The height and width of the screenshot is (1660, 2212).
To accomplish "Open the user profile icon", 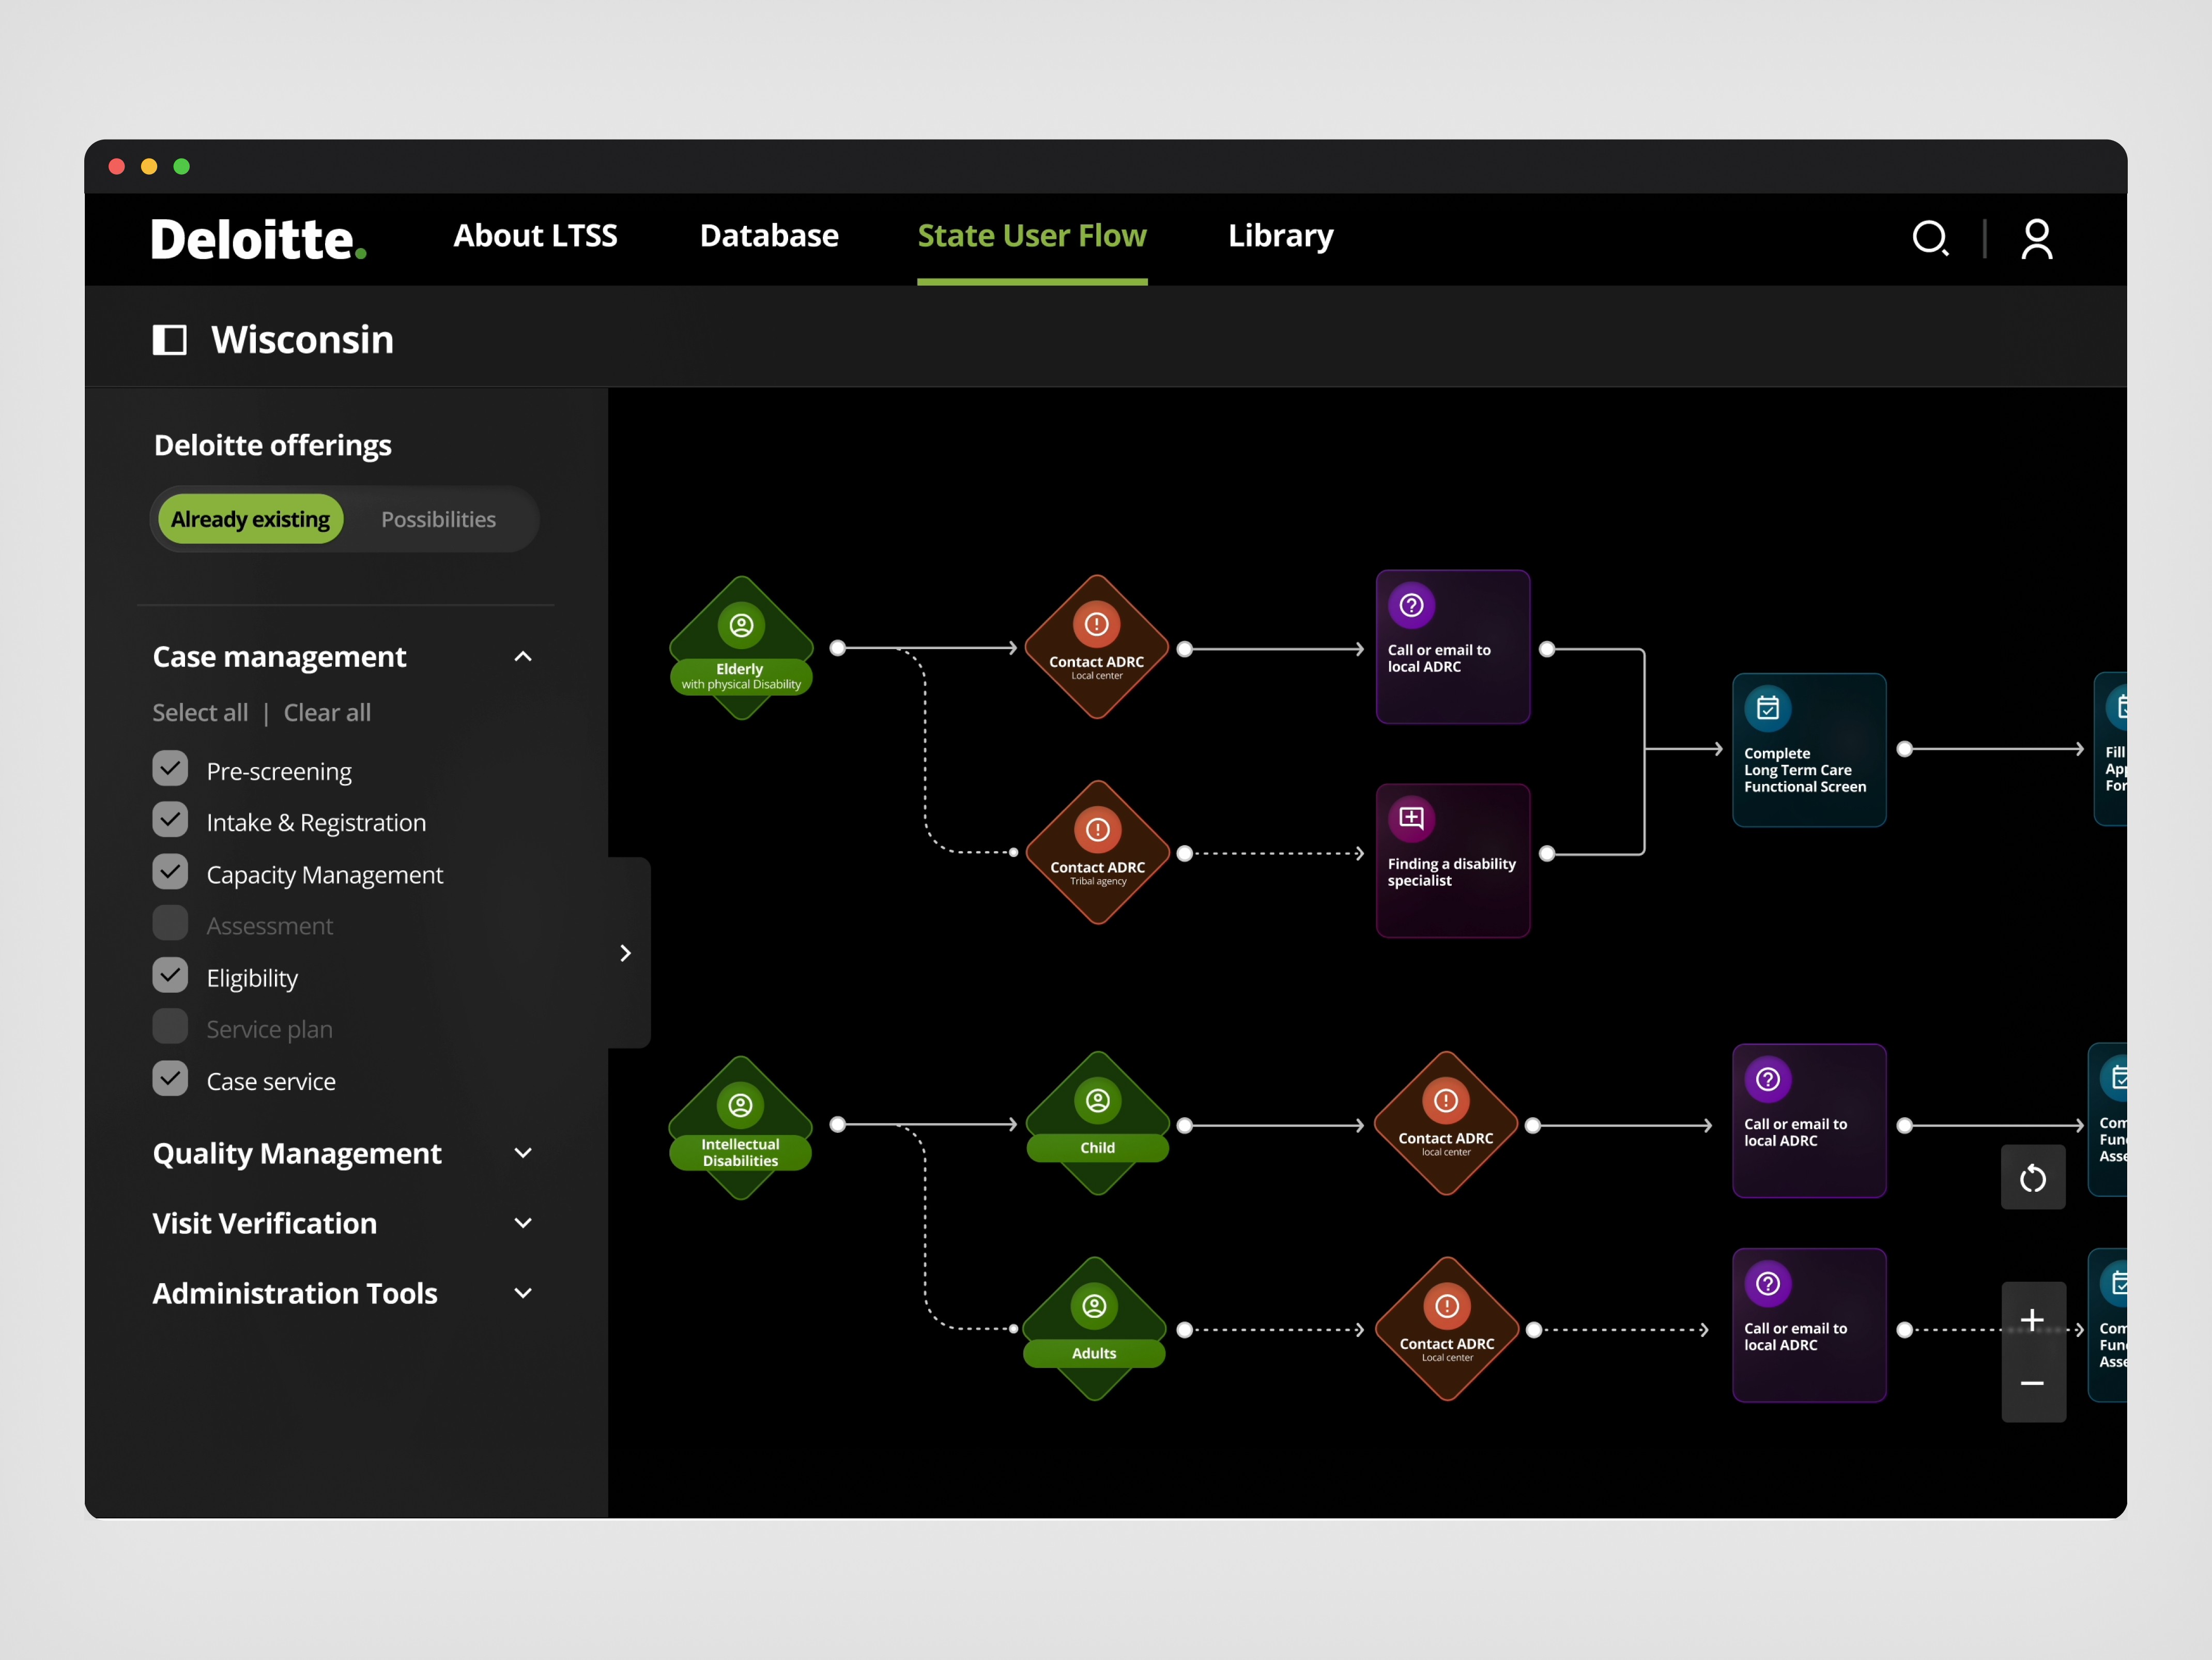I will coord(2037,239).
